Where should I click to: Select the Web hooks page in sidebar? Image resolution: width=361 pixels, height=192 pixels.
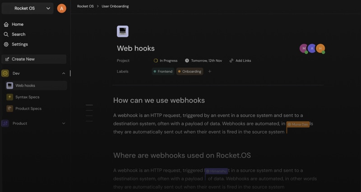tap(25, 85)
